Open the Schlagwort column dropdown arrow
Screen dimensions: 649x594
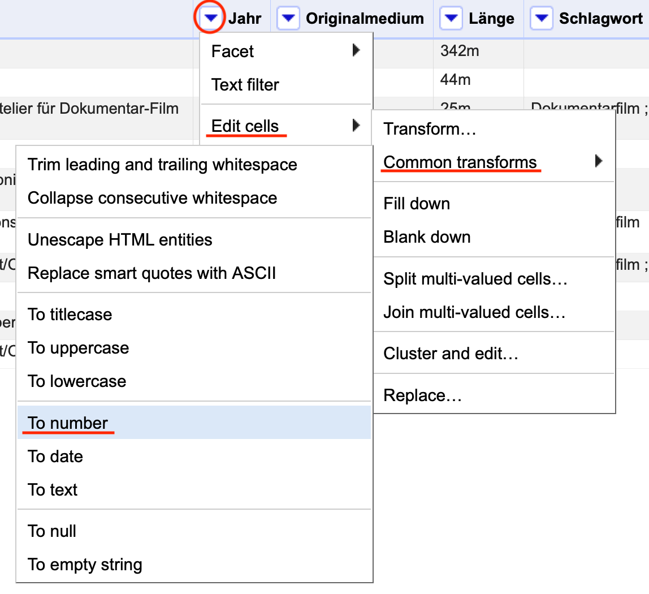[542, 18]
